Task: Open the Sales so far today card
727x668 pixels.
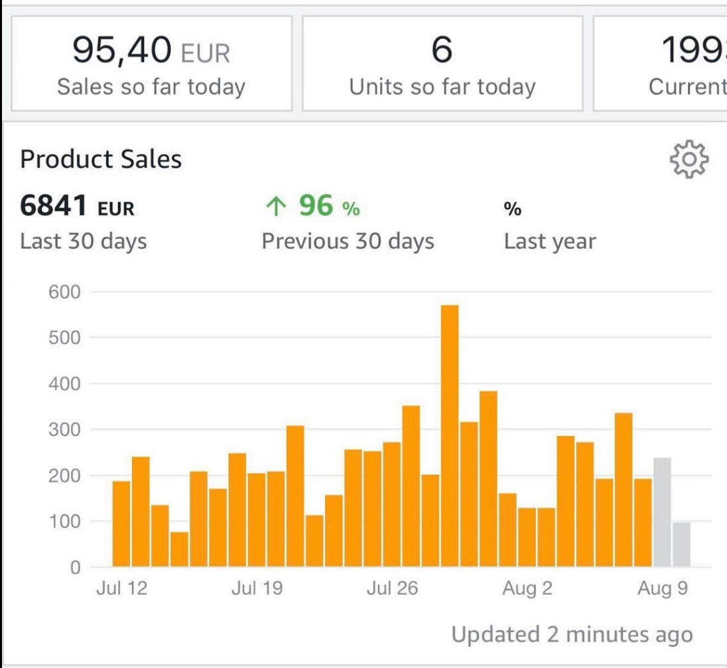Action: 151,64
